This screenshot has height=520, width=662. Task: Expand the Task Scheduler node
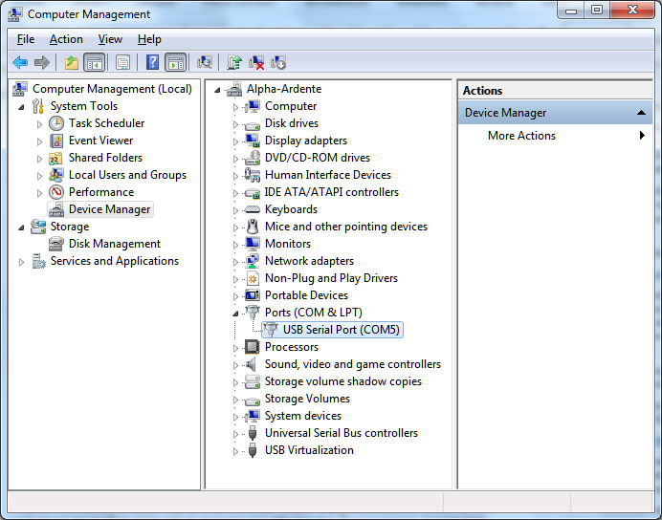tap(39, 124)
